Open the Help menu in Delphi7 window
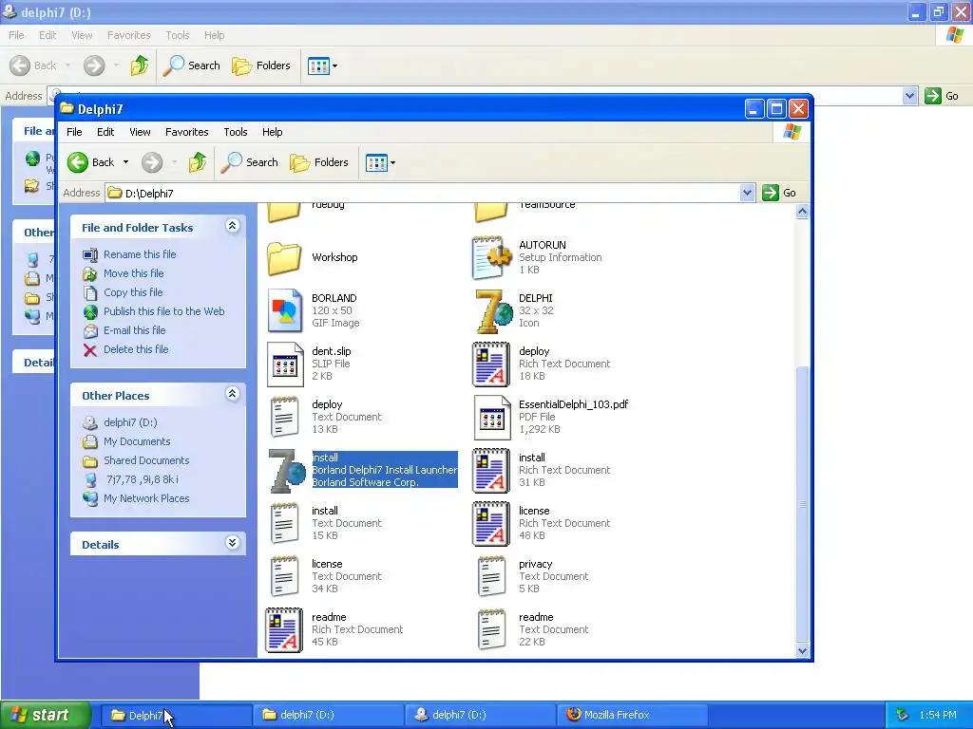This screenshot has height=729, width=973. point(273,132)
